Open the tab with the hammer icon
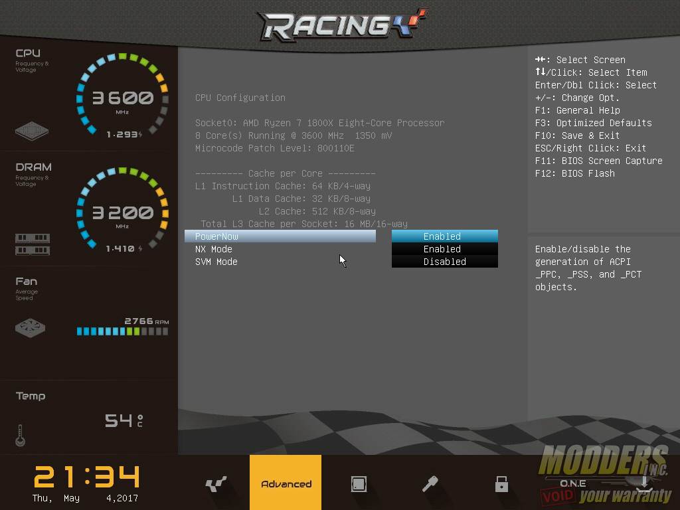Image resolution: width=680 pixels, height=510 pixels. 430,483
